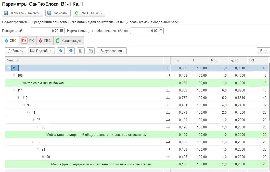The height and width of the screenshot is (172, 270).
Task: Click the tee fitting icon in row 114
Action: coord(168,90)
